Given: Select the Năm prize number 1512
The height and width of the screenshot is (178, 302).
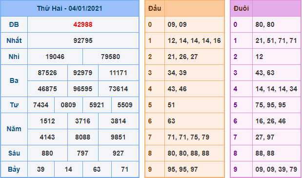Looking at the screenshot, I should (47, 121).
